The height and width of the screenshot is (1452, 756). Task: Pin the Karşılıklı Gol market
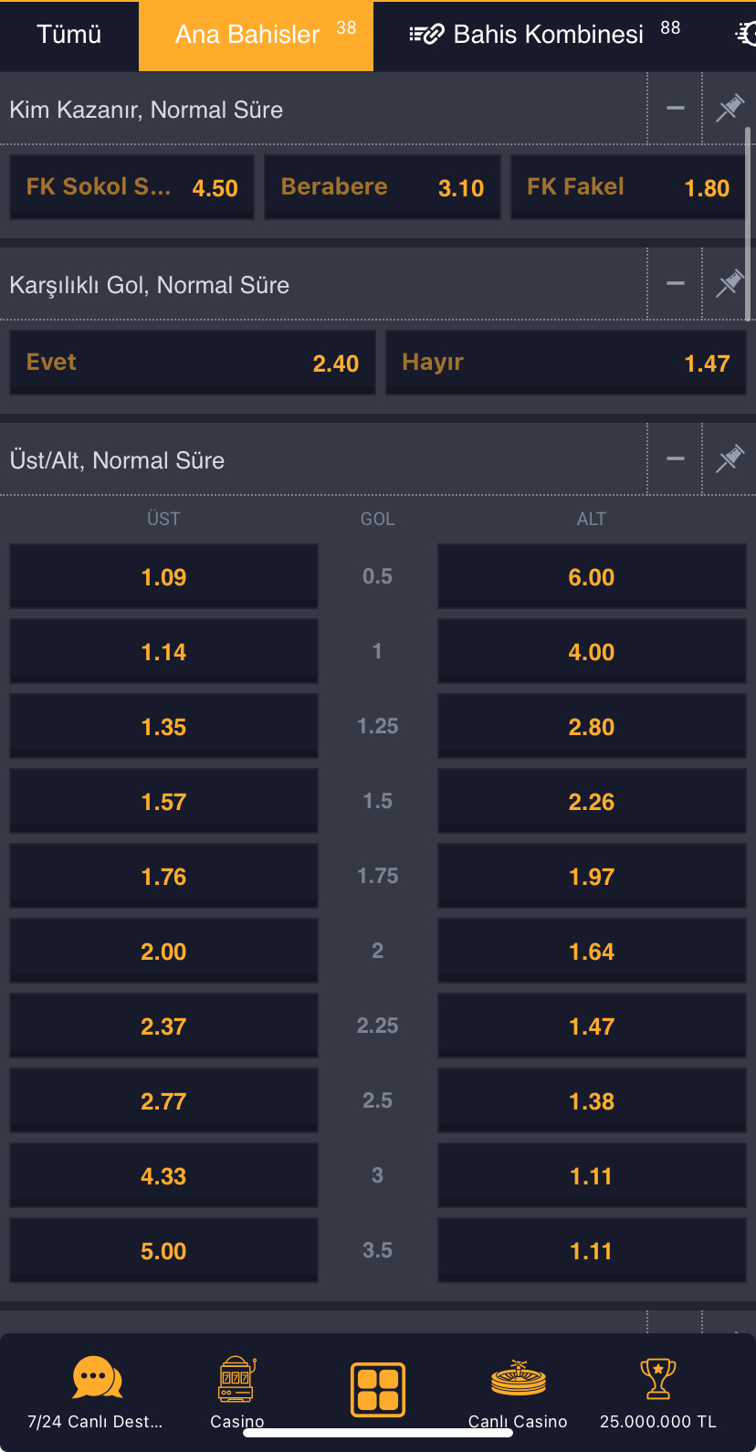tap(729, 283)
